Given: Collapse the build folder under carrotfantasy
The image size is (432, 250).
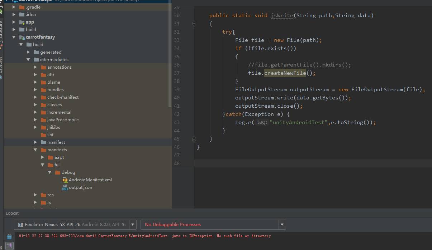Looking at the screenshot, I should tap(21, 45).
